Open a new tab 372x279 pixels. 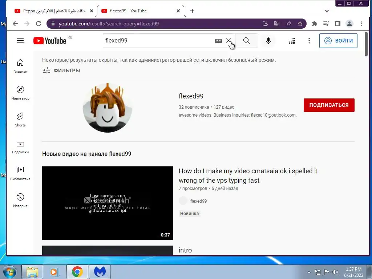192,11
